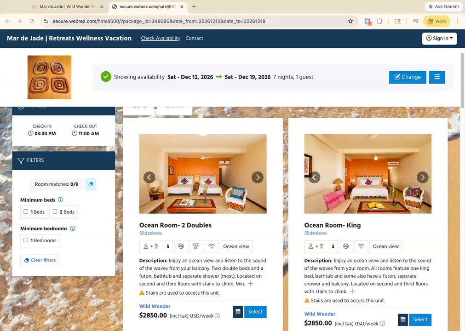Click the Ocean Room- 2 Doubles photo
Viewport: 465px width, 331px height.
tap(203, 174)
